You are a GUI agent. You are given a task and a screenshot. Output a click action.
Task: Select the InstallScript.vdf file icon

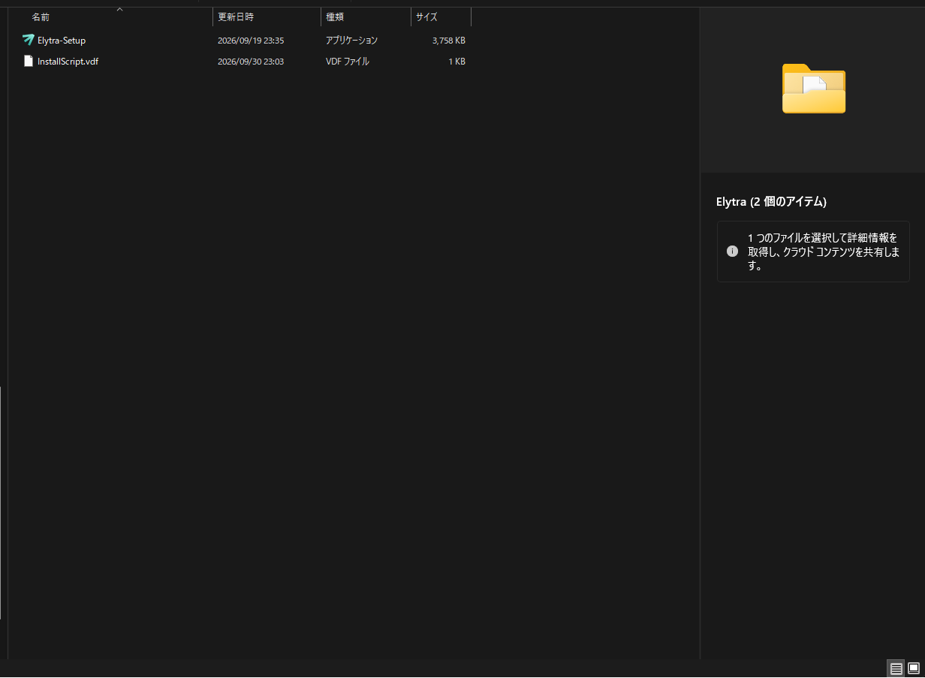coord(29,62)
